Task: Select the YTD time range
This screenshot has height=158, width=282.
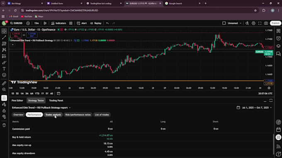Action: tap(37, 94)
